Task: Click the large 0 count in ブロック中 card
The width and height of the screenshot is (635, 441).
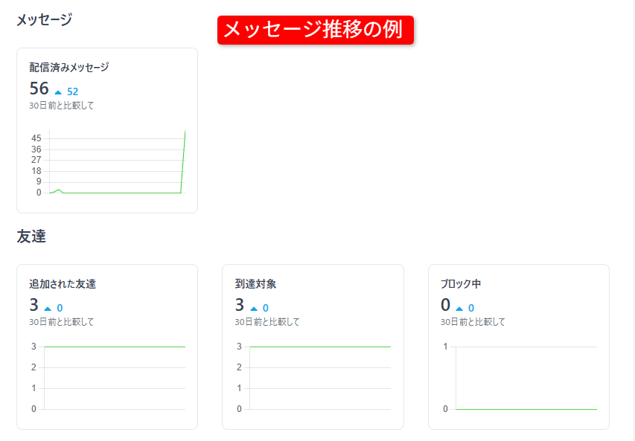Action: [x=445, y=305]
